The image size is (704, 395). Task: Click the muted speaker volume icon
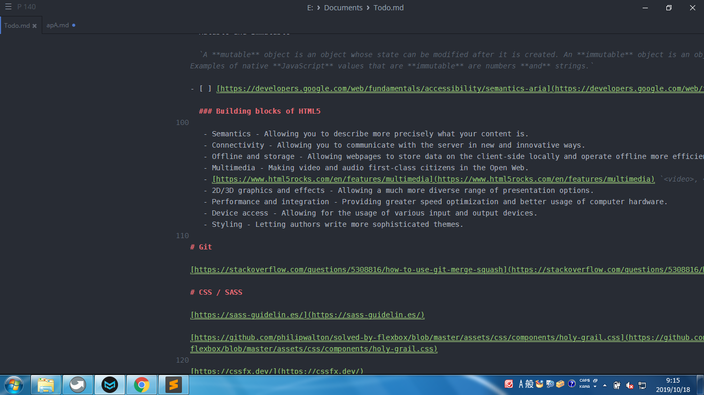click(x=629, y=385)
